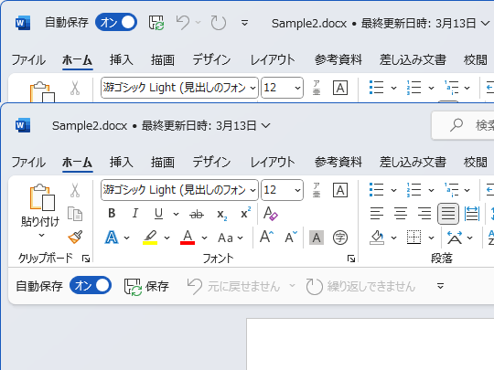494x370 pixels.
Task: Click the search box in front window
Action: point(463,125)
